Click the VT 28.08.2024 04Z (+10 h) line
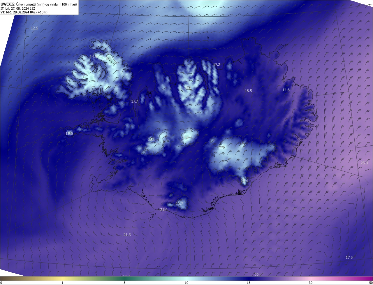The height and width of the screenshot is (285, 373). (24, 12)
